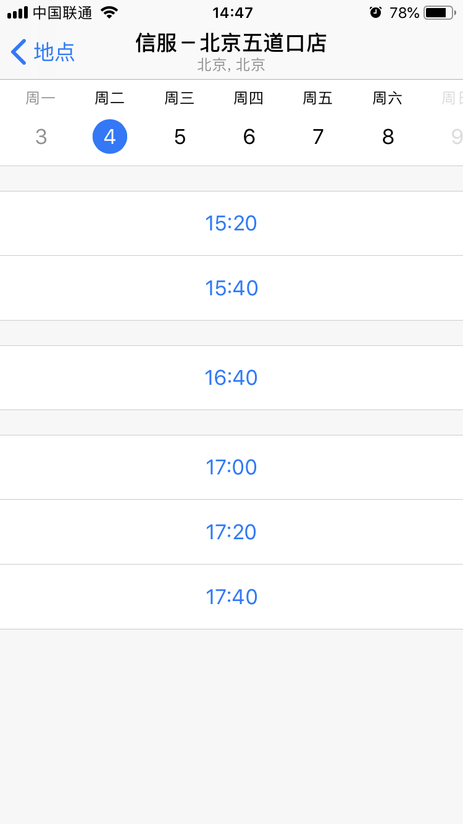Choose the 17:40 time slot
The width and height of the screenshot is (463, 824).
pos(231,597)
